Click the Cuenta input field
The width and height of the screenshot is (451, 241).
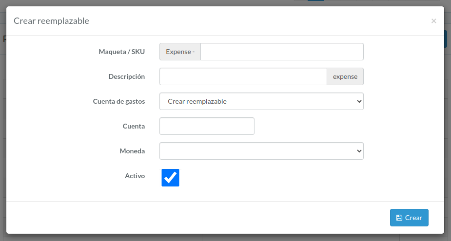(x=207, y=126)
